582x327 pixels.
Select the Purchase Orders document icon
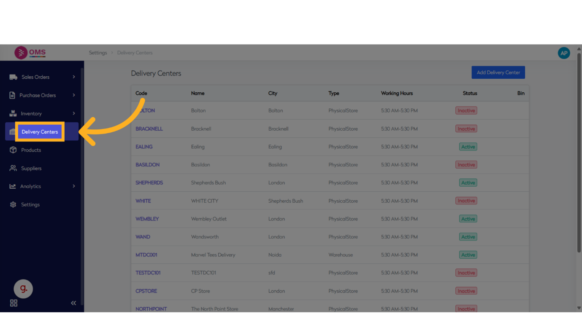pos(13,95)
